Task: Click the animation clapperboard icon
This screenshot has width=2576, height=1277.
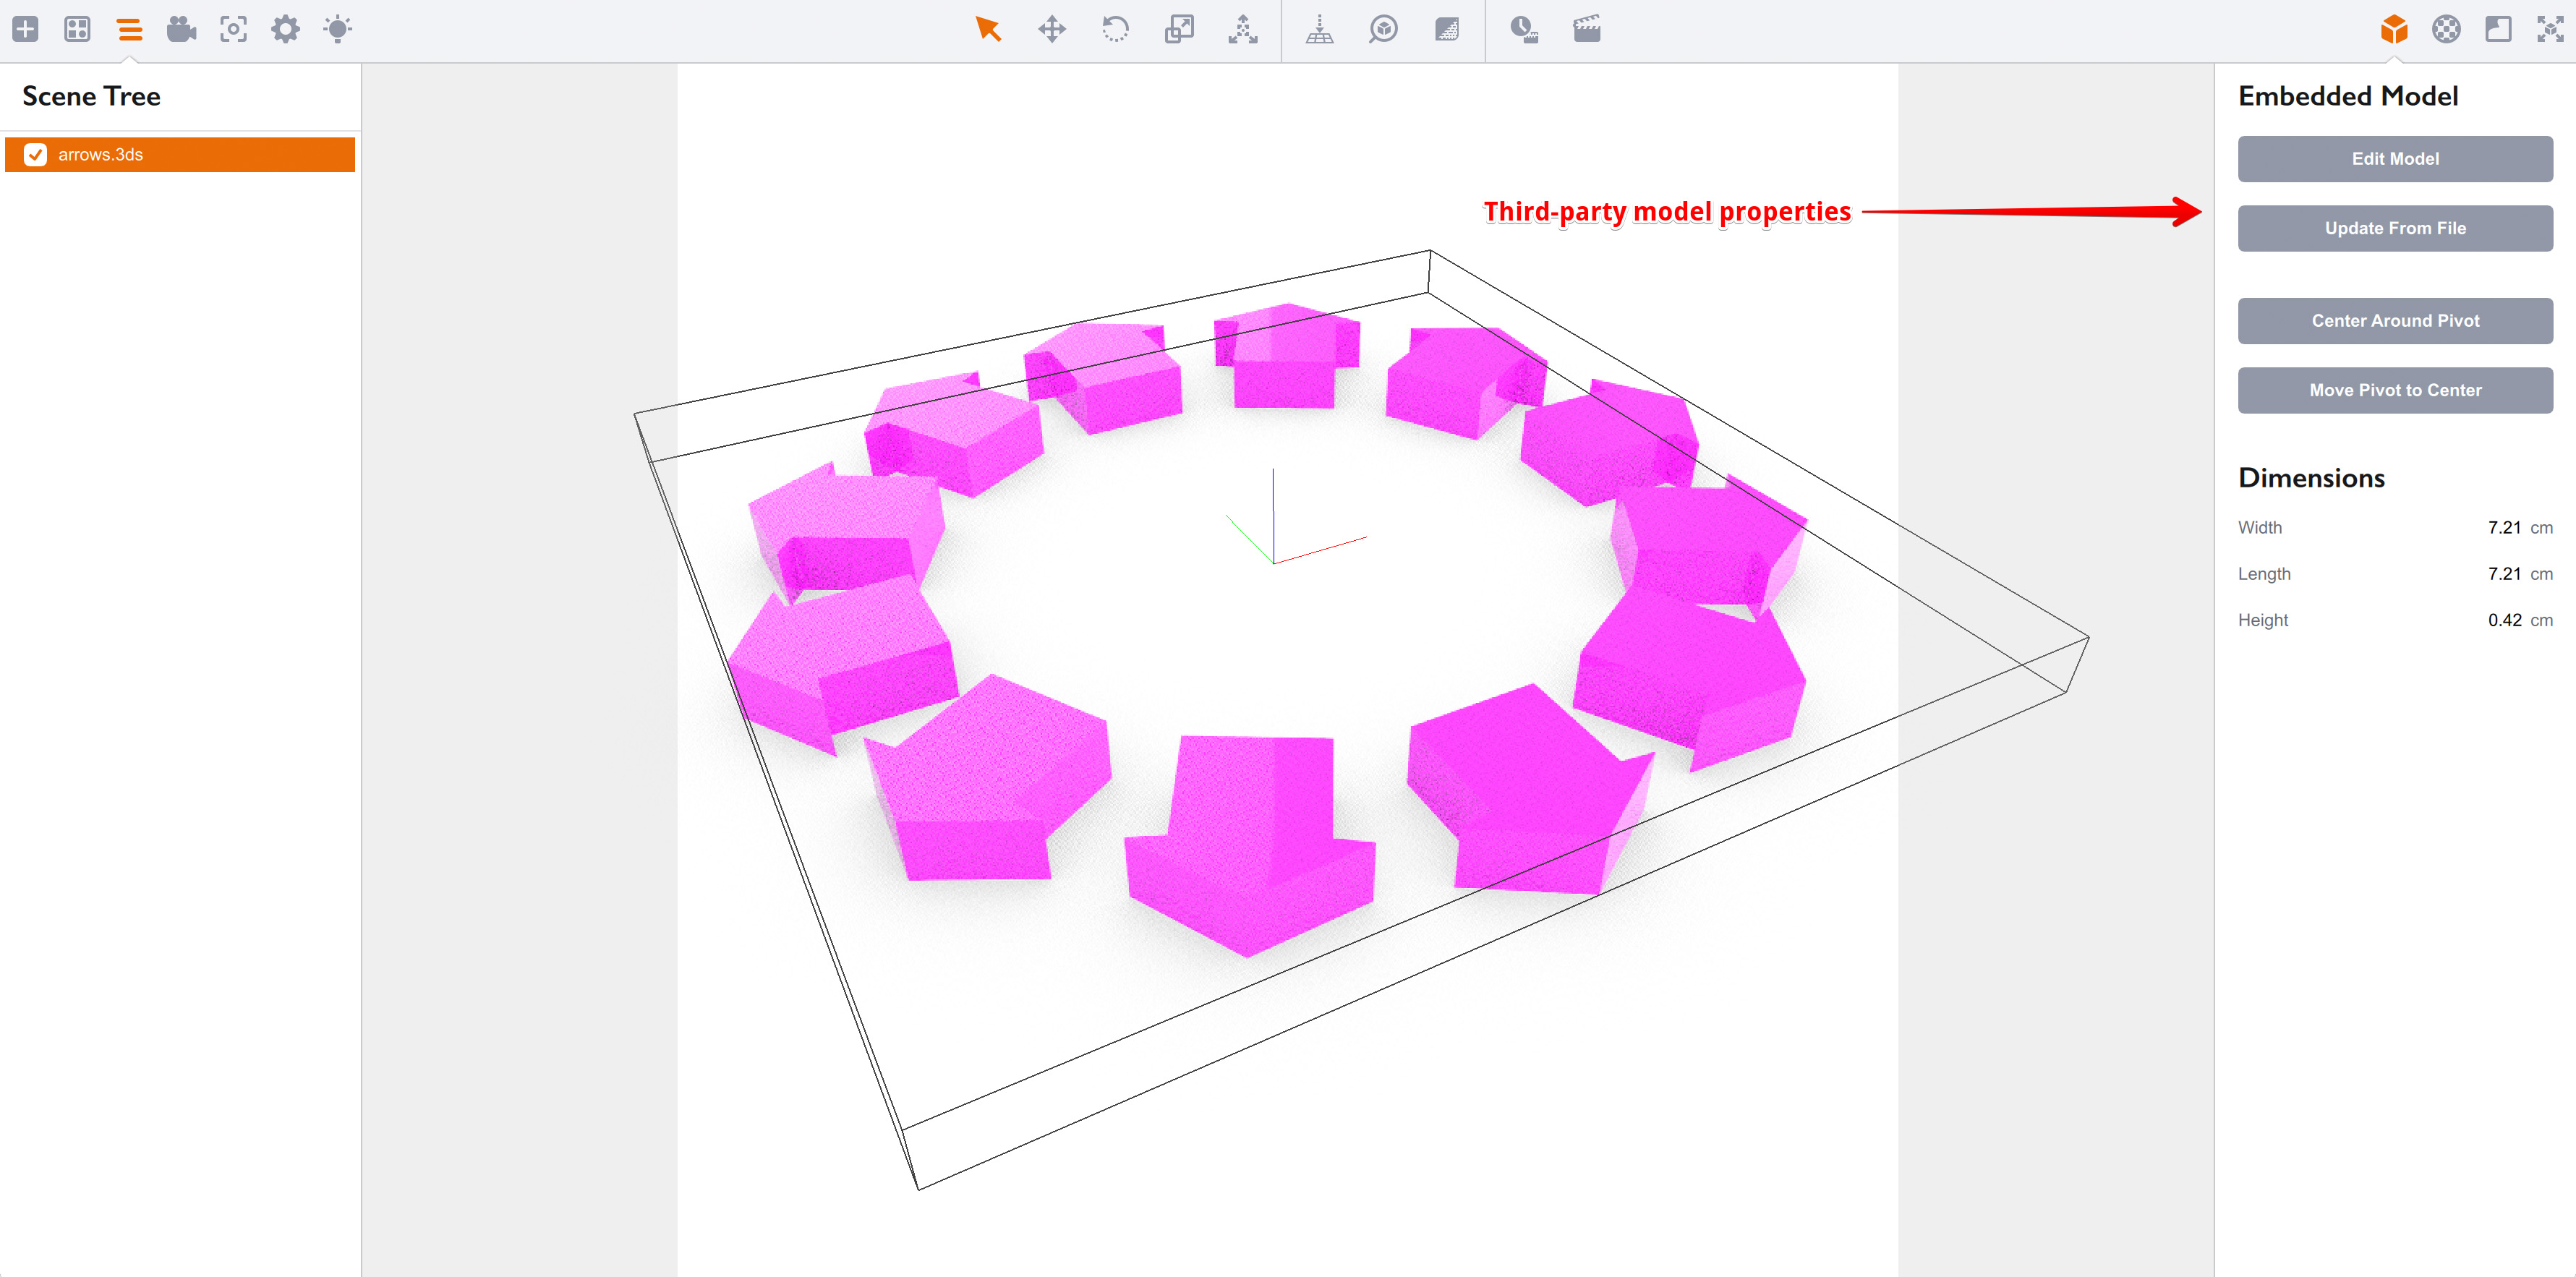Action: pyautogui.click(x=1587, y=30)
